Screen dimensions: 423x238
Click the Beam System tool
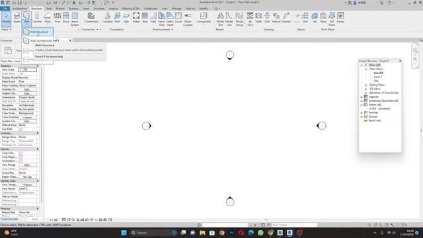click(75, 19)
